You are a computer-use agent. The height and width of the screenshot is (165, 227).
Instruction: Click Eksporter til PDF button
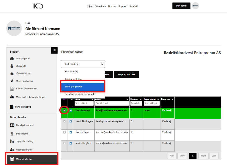126,75
